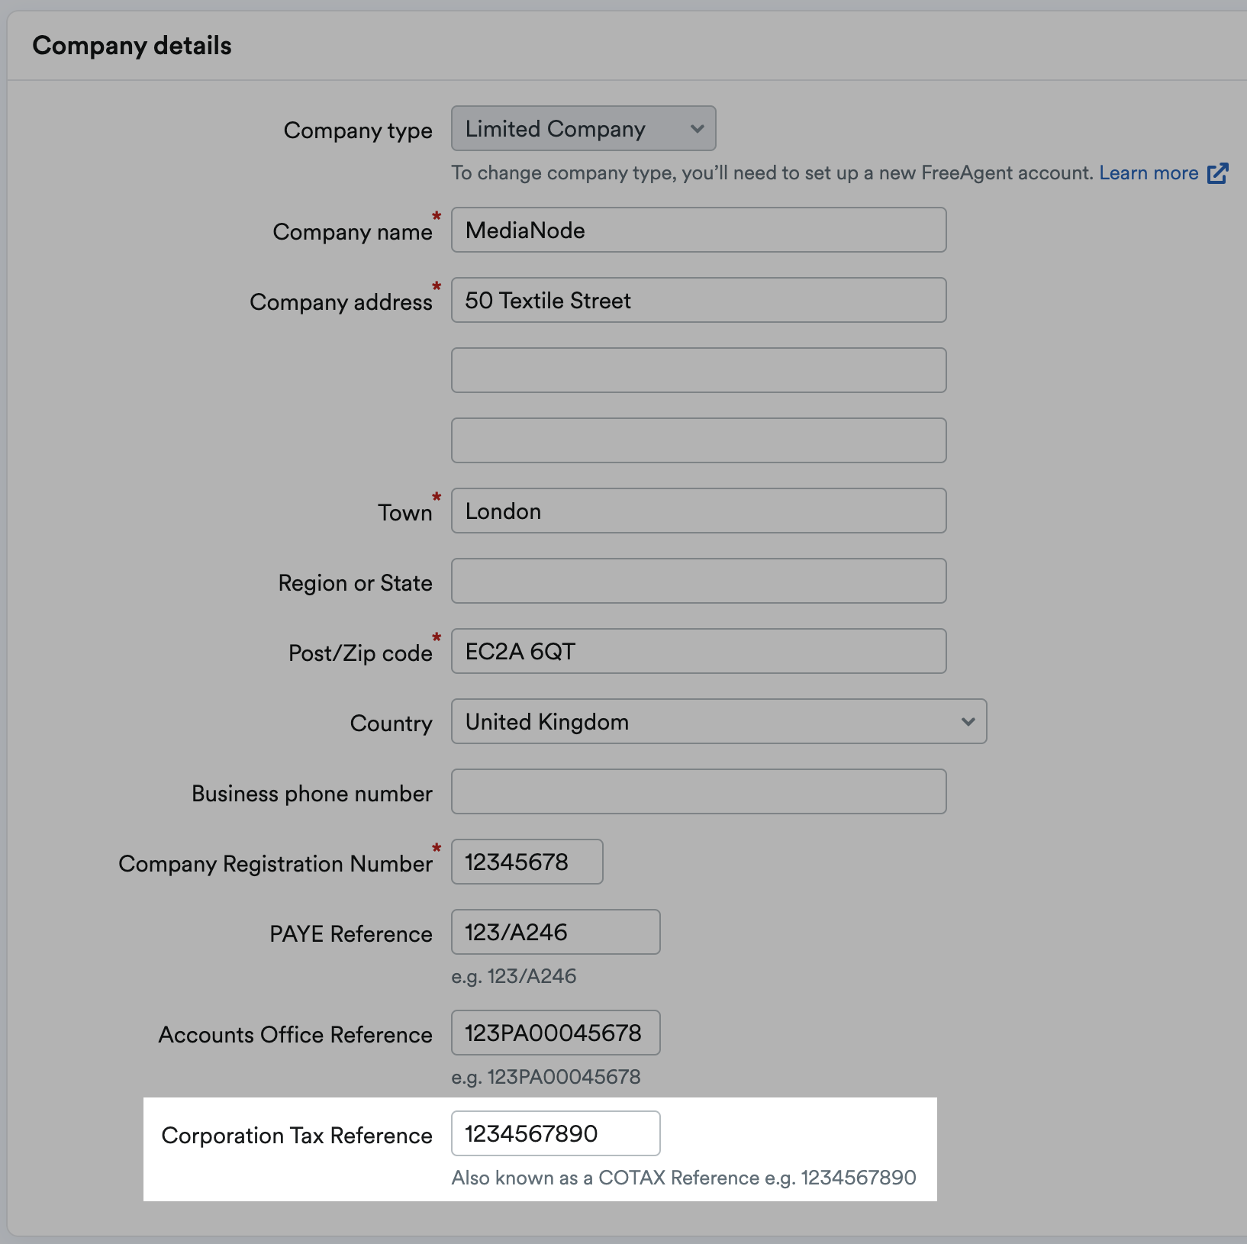The image size is (1247, 1244).
Task: Click the Corporation Tax Reference field
Action: (556, 1133)
